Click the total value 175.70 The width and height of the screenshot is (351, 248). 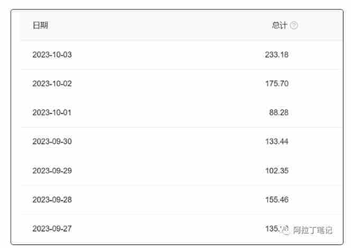(277, 84)
